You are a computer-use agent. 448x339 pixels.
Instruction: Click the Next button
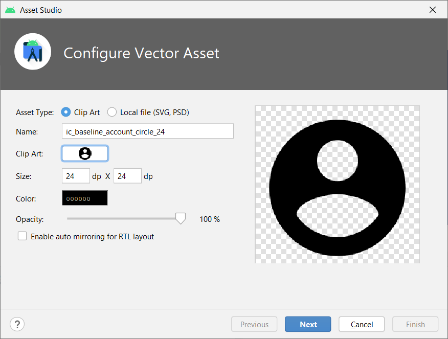[308, 324]
